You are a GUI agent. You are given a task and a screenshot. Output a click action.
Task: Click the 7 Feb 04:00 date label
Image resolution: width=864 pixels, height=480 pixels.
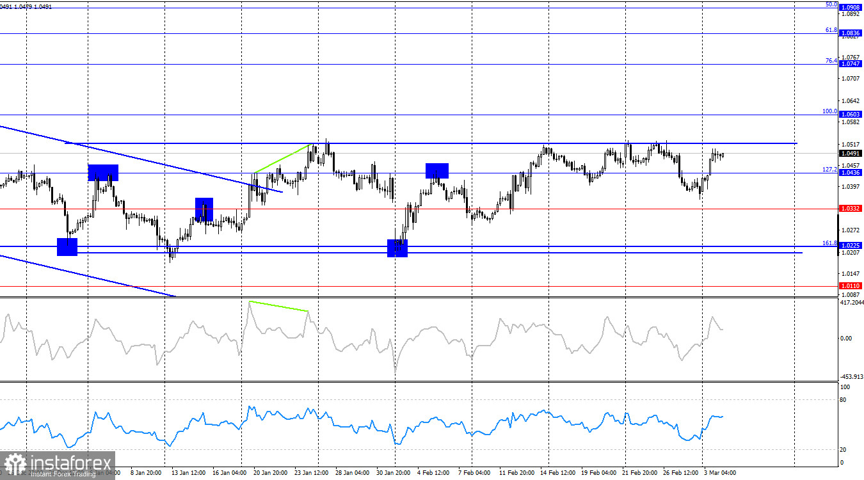click(474, 474)
